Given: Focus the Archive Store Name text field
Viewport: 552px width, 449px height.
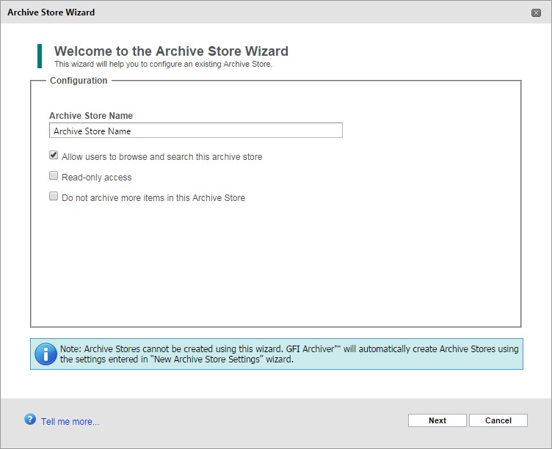Looking at the screenshot, I should (x=196, y=131).
